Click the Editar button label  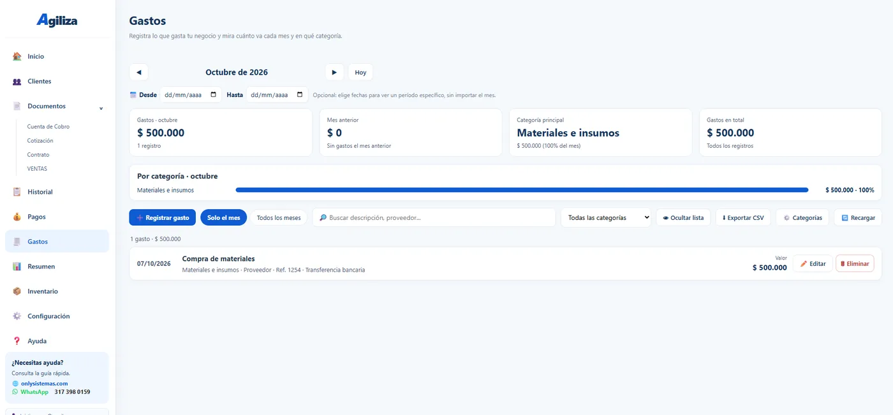tap(818, 264)
